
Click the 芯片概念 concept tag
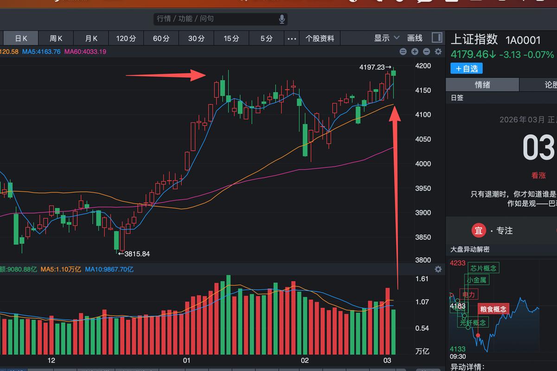click(x=483, y=268)
